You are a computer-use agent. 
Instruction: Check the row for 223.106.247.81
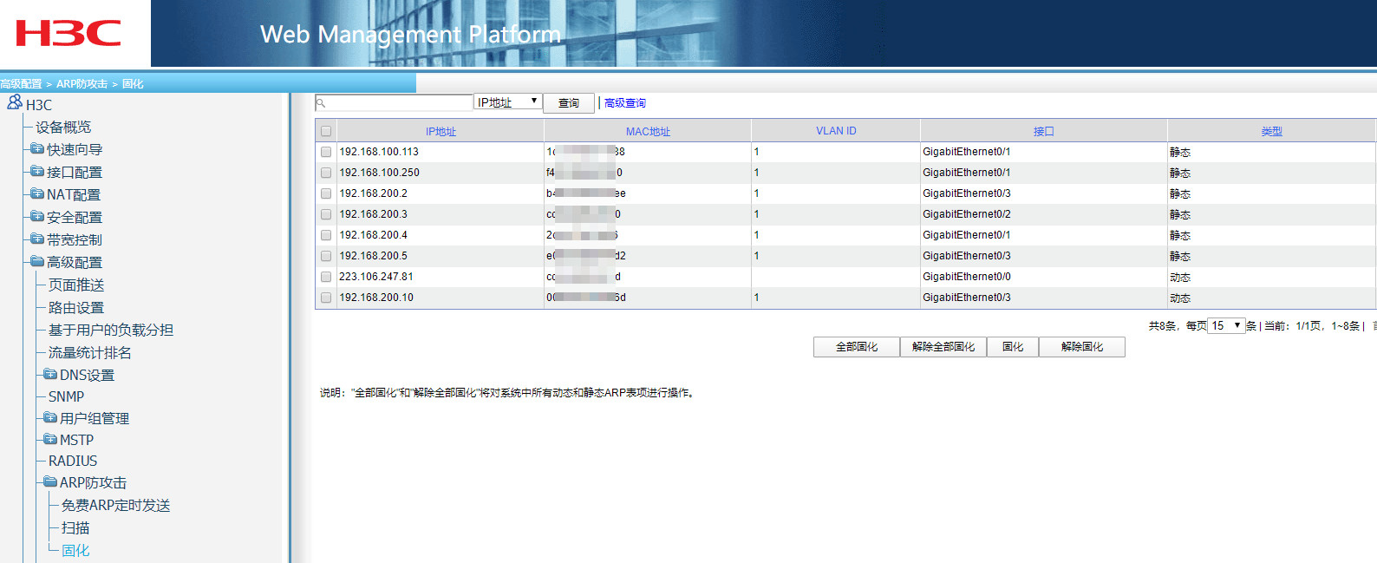(x=326, y=277)
